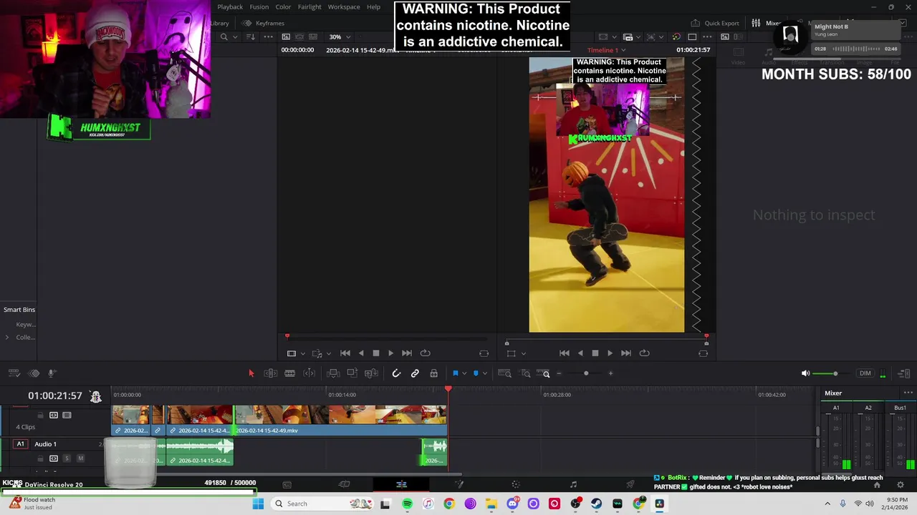Open the Edit page icon
The image size is (917, 515).
click(401, 484)
